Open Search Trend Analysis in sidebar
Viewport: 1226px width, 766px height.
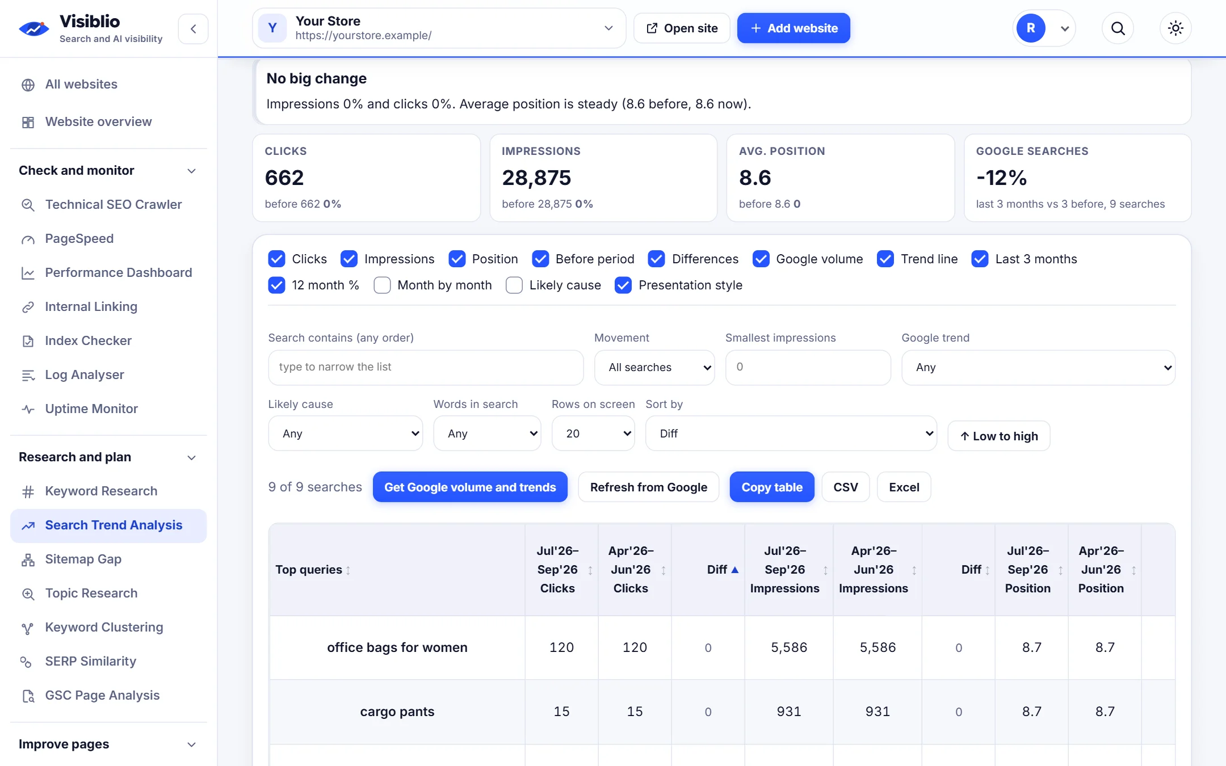click(x=108, y=526)
